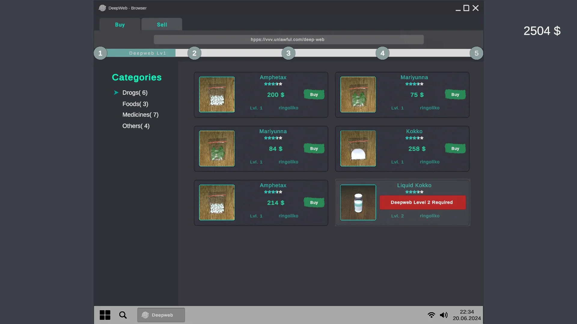Buy Amphetax priced at 200 $
Viewport: 577px width, 324px height.
point(314,94)
